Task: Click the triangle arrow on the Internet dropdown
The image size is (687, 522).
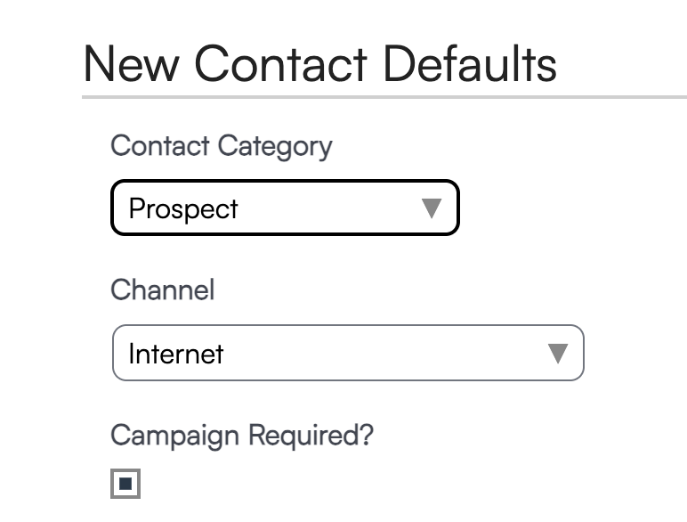Action: 558,354
